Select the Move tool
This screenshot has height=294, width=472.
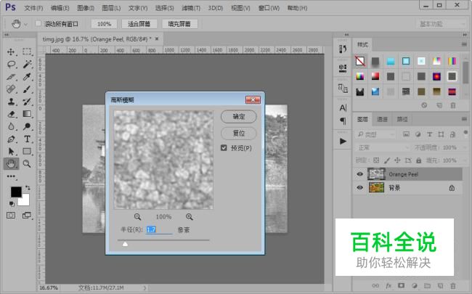coord(11,52)
